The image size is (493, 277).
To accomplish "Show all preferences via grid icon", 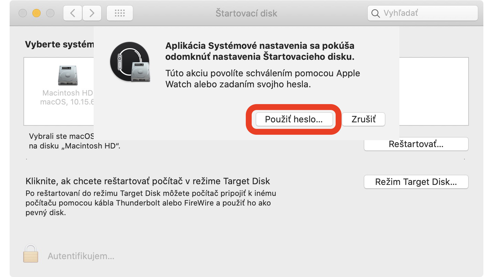I will (119, 13).
